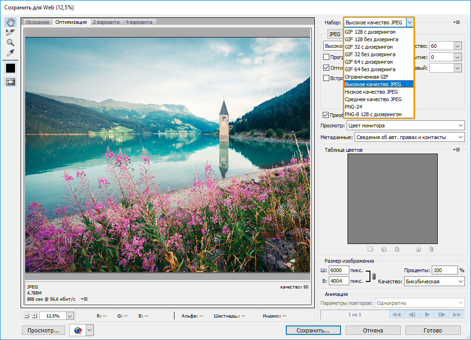471x340 pixels.
Task: Choose 'Среднее качество JPEG' preset
Action: tap(378, 99)
